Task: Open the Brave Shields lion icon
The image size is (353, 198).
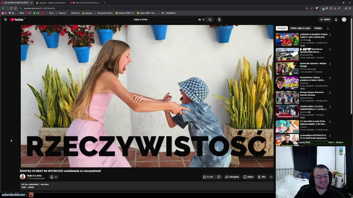Action: (x=317, y=8)
